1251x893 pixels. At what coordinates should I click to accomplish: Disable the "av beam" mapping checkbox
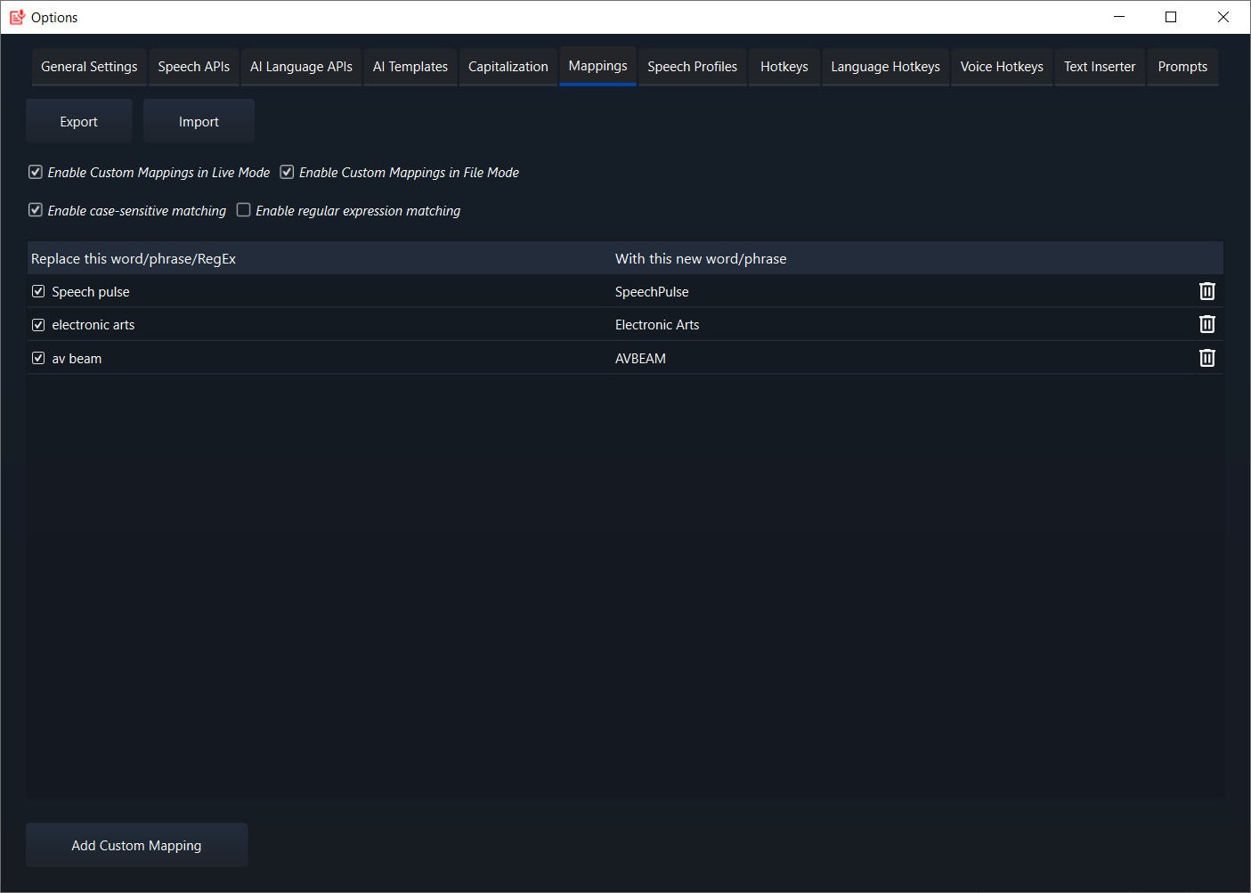pyautogui.click(x=38, y=357)
